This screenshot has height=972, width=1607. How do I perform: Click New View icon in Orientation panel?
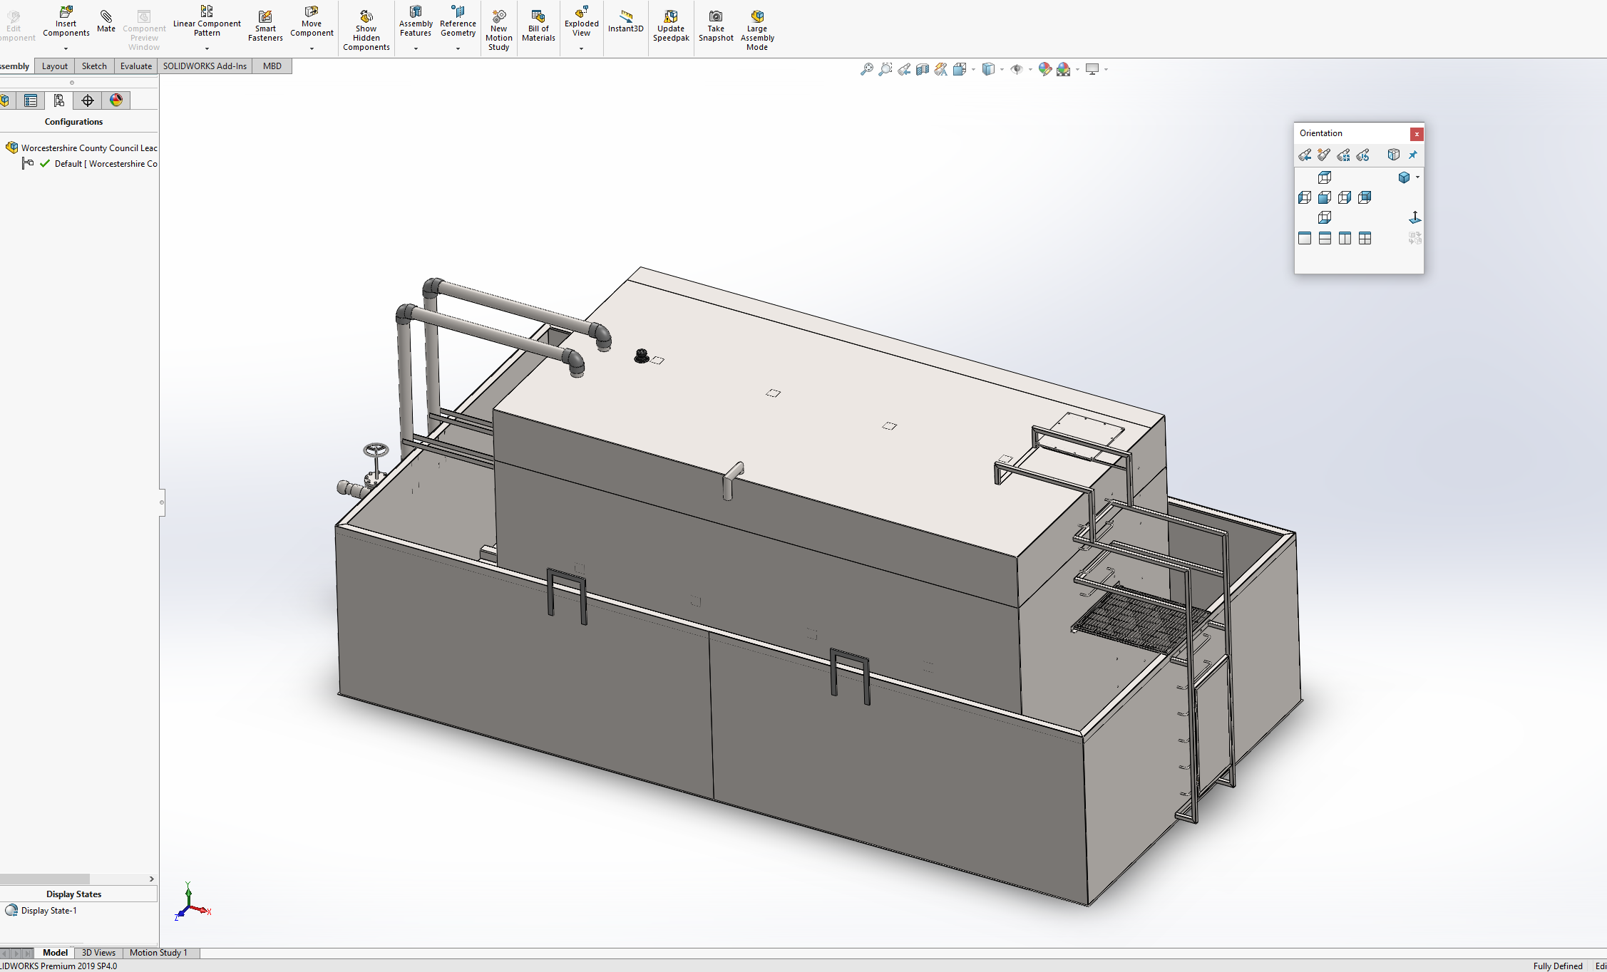click(1324, 155)
